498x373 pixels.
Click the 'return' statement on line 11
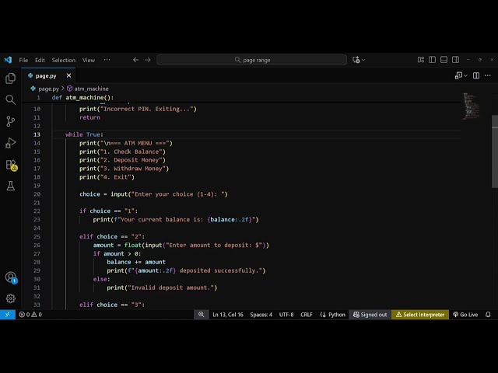89,117
